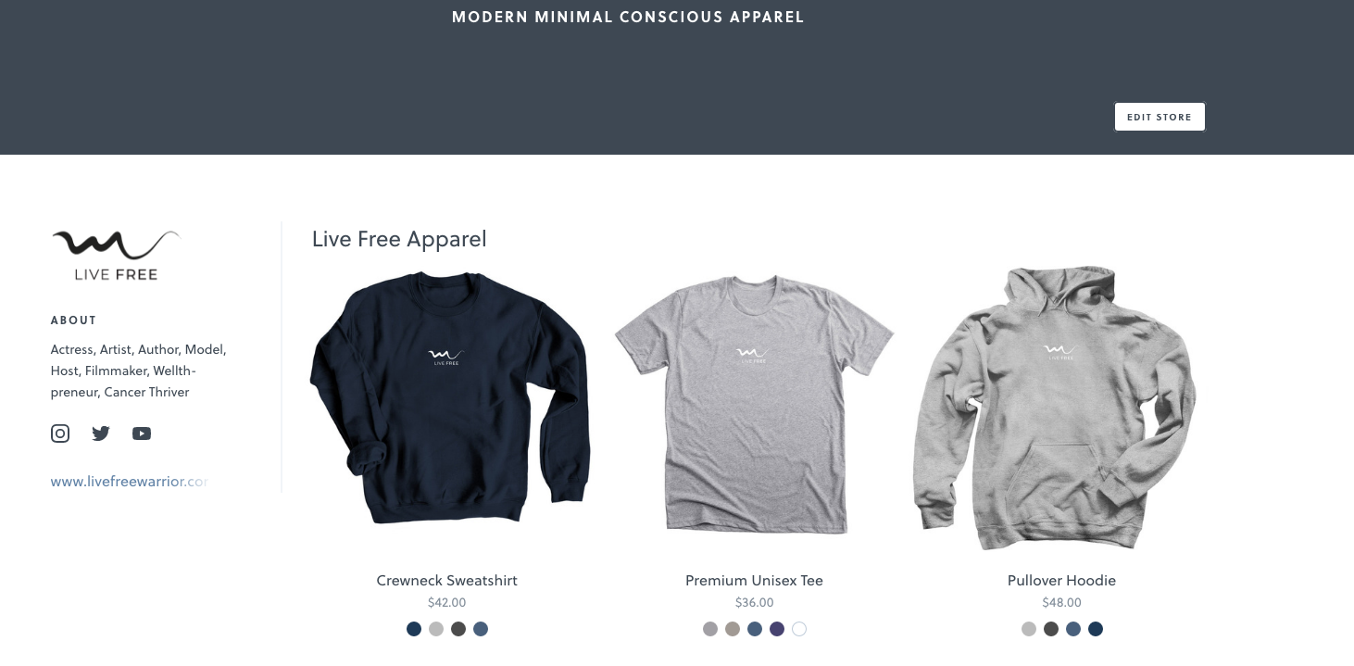Select dark charcoal swatch under Pullover Hoodie
The width and height of the screenshot is (1354, 666).
1051,629
